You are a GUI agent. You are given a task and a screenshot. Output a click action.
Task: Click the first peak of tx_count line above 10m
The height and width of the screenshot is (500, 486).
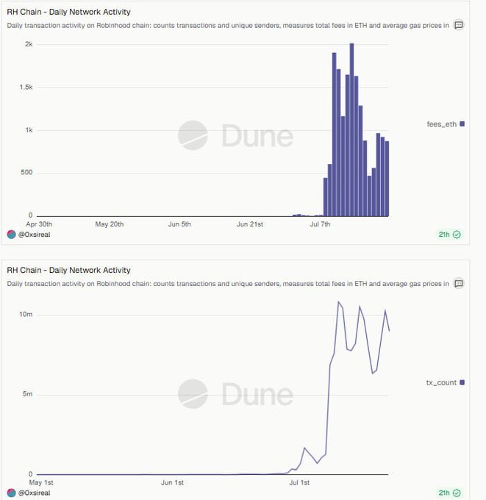click(338, 301)
